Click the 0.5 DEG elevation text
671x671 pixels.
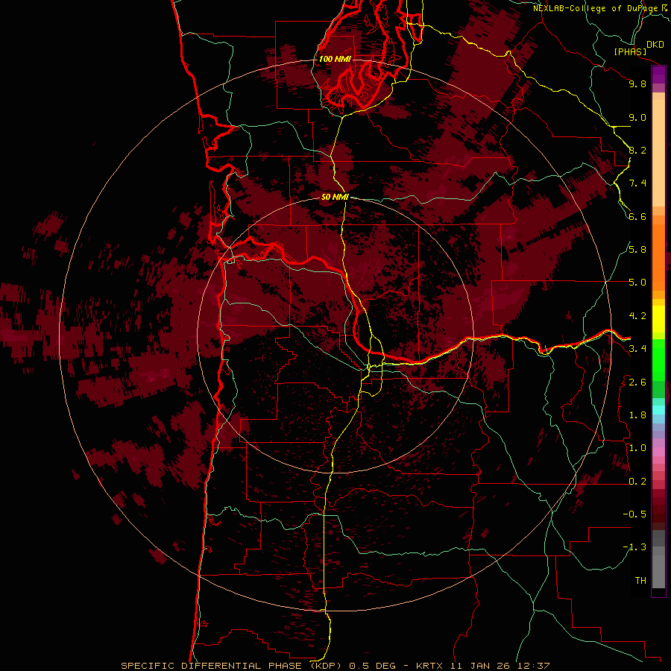tap(374, 666)
